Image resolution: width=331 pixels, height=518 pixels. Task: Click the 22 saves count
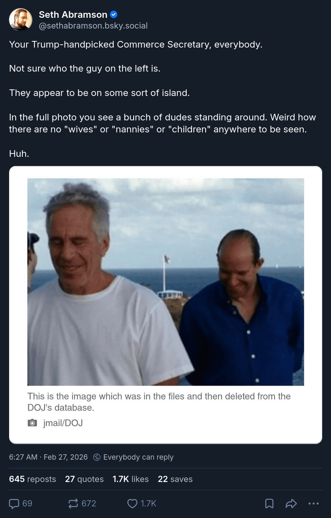point(175,479)
